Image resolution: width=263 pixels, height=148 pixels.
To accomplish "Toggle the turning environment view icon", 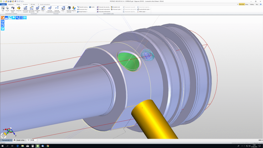I will point(6,18).
